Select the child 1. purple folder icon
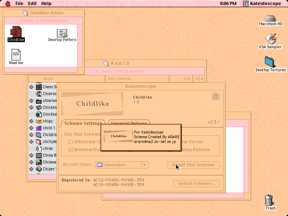The height and width of the screenshot is (216, 288). point(39,128)
